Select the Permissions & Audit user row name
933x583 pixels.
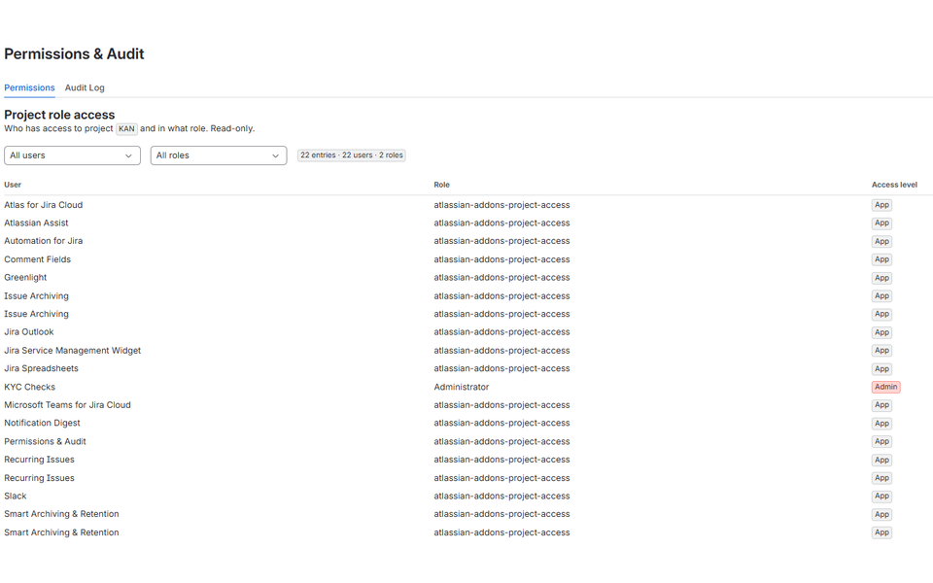click(x=46, y=441)
